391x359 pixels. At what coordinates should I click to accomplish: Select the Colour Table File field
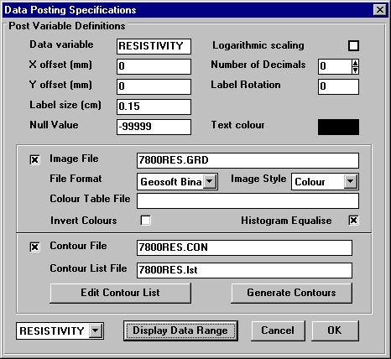pyautogui.click(x=248, y=201)
